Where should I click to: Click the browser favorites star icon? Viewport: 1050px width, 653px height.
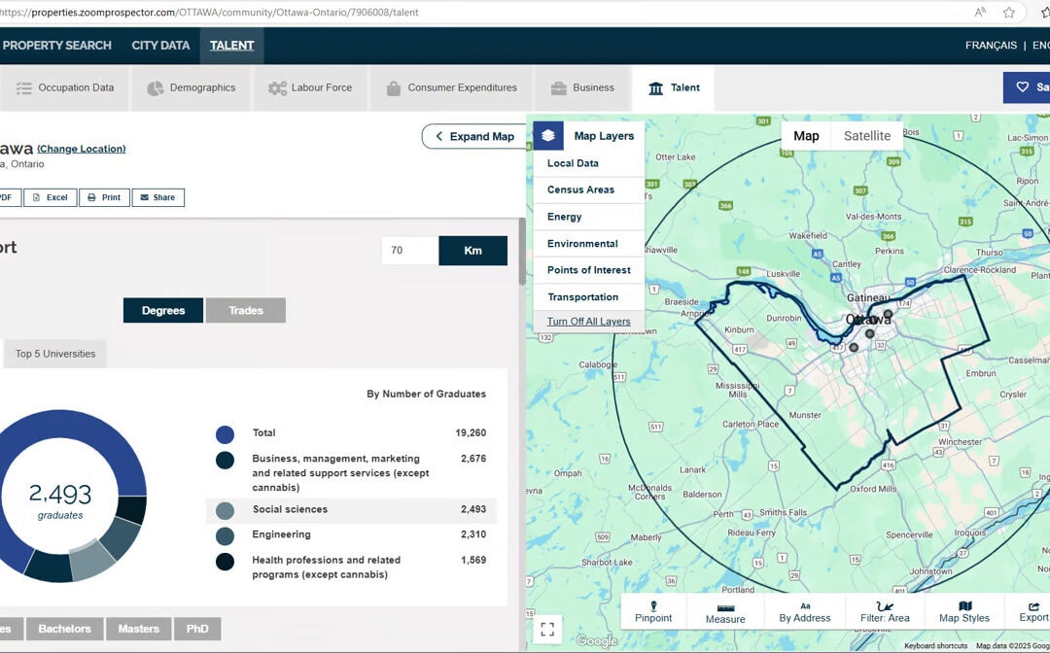coord(1009,13)
